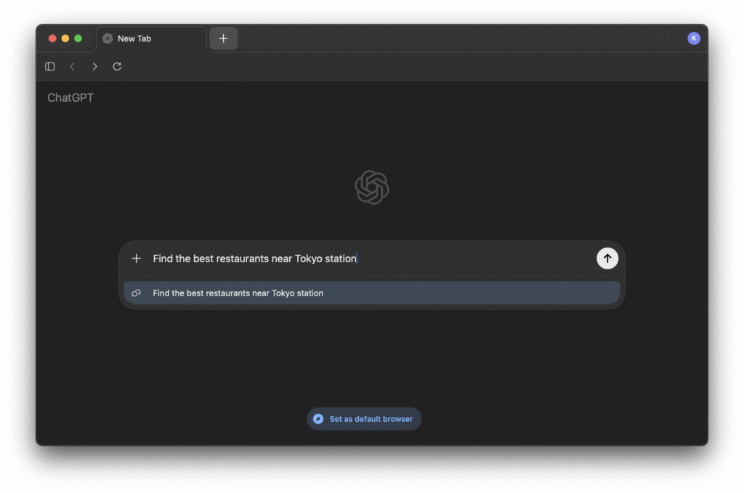Open the K profile avatar menu

click(693, 38)
